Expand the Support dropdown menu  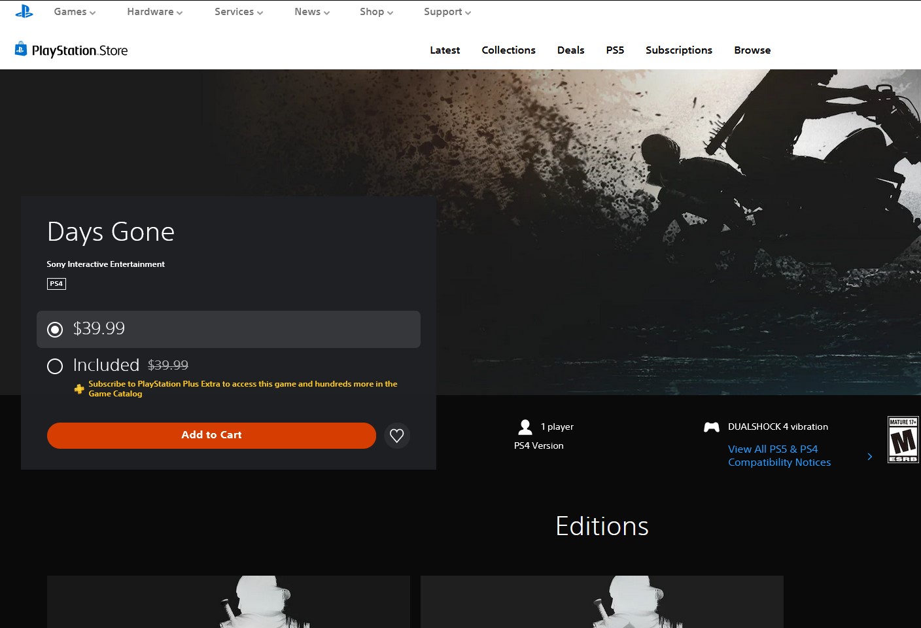pos(447,12)
